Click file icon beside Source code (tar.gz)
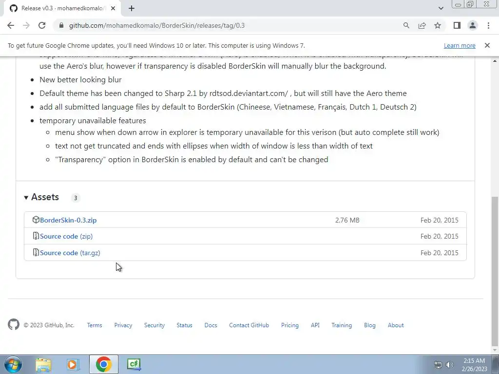The image size is (499, 374). point(36,253)
